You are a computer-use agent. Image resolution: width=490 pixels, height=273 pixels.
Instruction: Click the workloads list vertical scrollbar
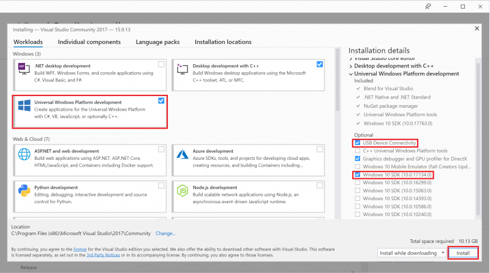click(337, 80)
